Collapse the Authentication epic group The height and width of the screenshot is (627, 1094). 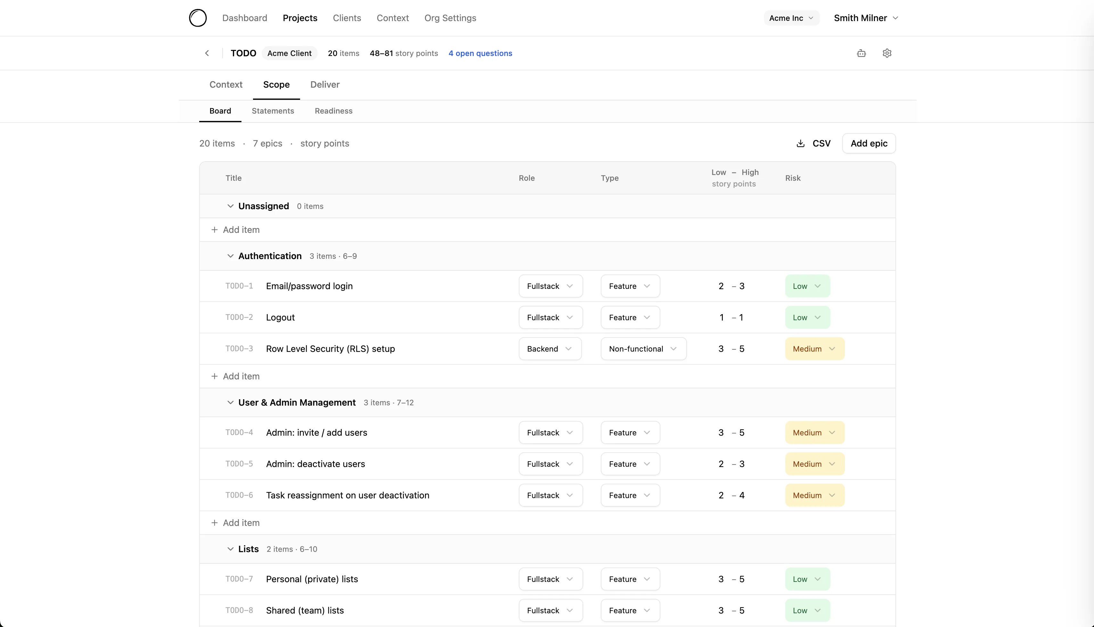[231, 256]
